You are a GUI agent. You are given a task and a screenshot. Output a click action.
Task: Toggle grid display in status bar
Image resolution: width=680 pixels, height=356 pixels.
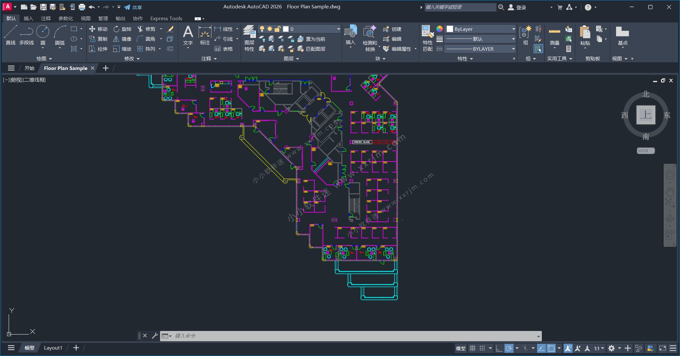472,348
